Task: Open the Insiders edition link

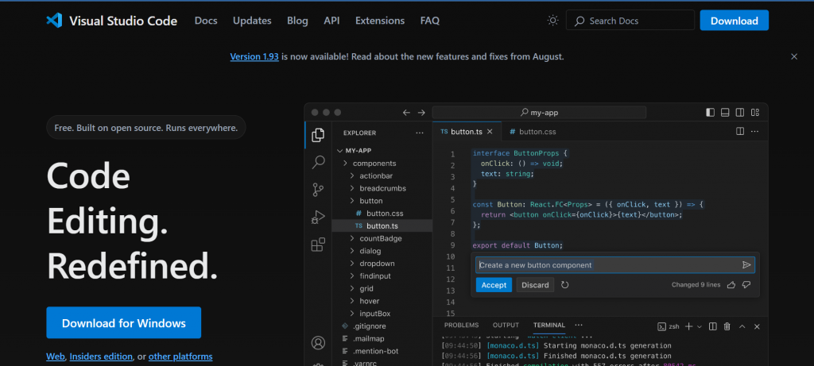Action: tap(101, 356)
